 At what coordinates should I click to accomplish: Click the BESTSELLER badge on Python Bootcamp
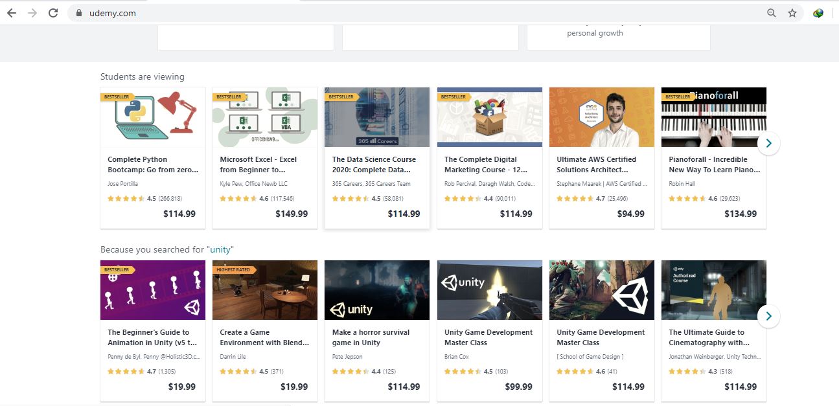pyautogui.click(x=116, y=96)
